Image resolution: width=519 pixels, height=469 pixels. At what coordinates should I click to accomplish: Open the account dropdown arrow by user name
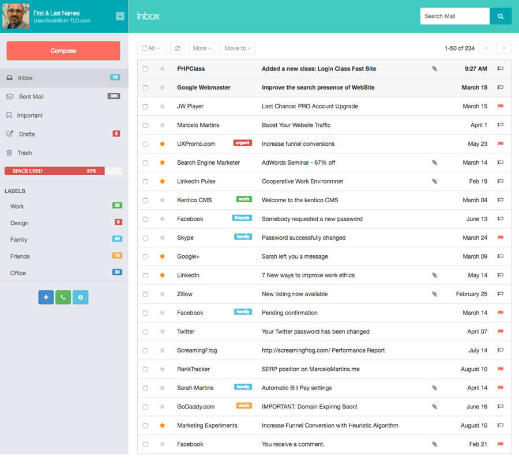pos(120,16)
